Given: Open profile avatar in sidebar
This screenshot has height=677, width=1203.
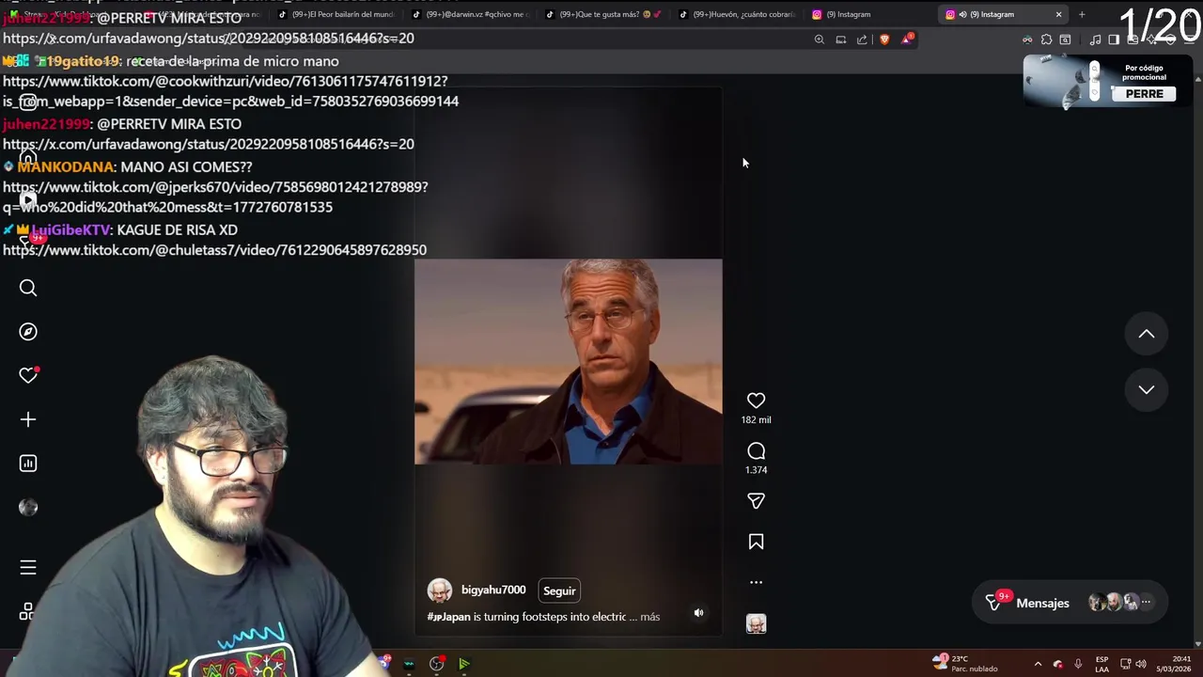Looking at the screenshot, I should pos(28,508).
